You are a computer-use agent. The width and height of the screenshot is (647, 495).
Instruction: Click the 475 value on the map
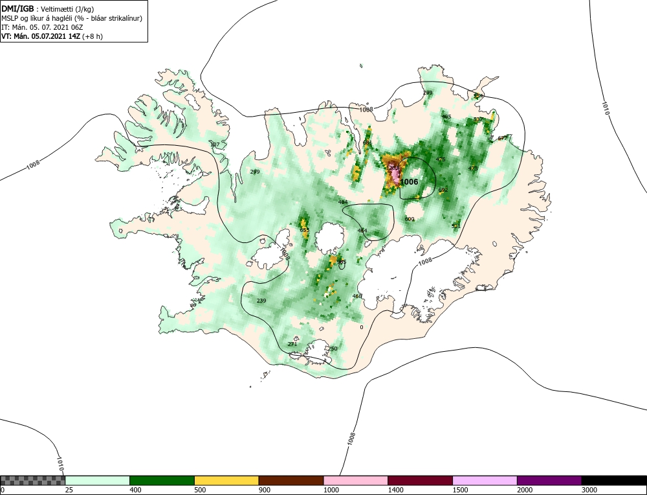441,159
